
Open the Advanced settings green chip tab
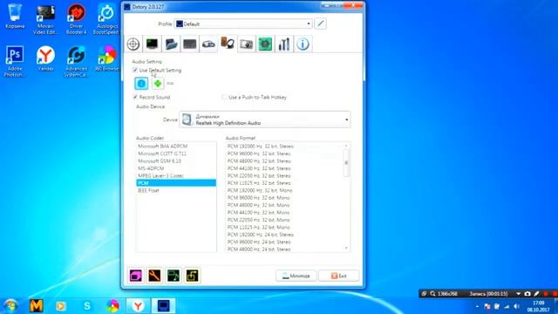click(x=265, y=44)
